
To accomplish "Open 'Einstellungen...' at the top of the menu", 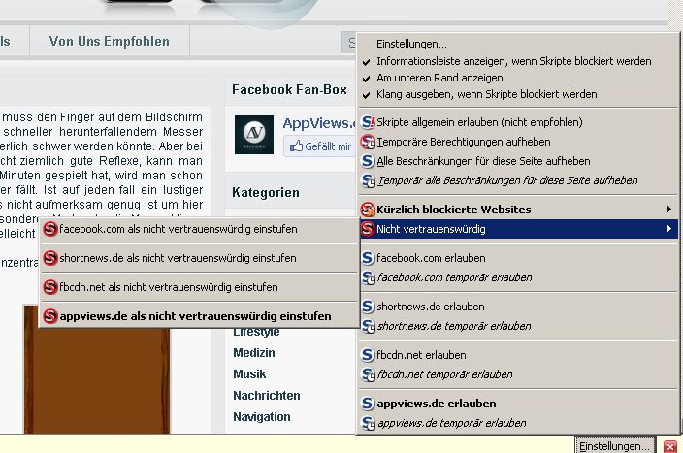I will coord(518,44).
